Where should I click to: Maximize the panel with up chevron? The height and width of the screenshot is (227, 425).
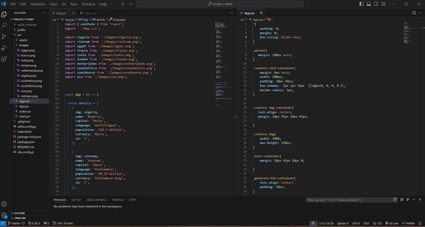[x=414, y=200]
